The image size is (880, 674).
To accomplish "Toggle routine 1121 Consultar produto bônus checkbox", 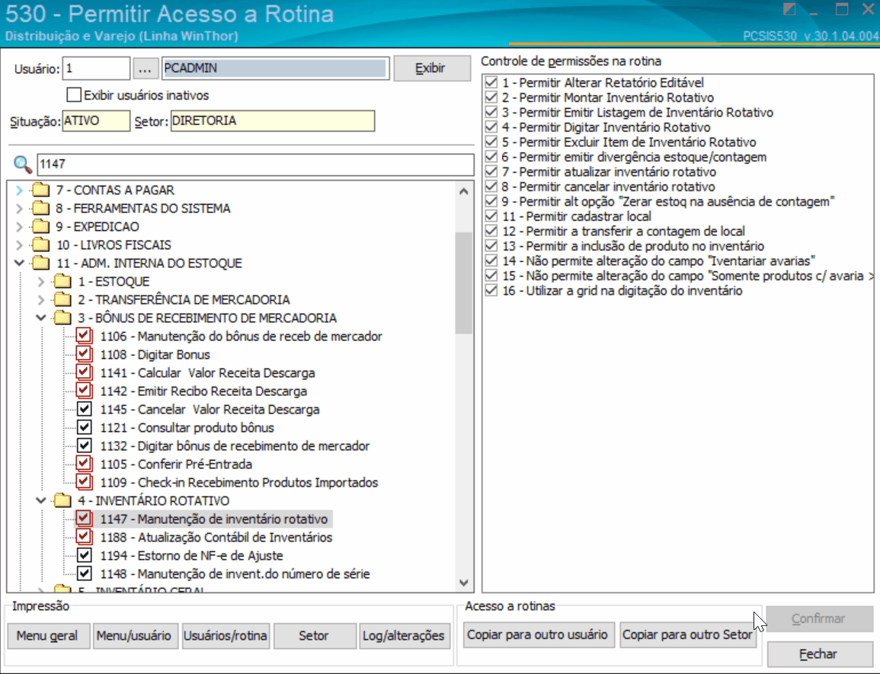I will [x=84, y=427].
